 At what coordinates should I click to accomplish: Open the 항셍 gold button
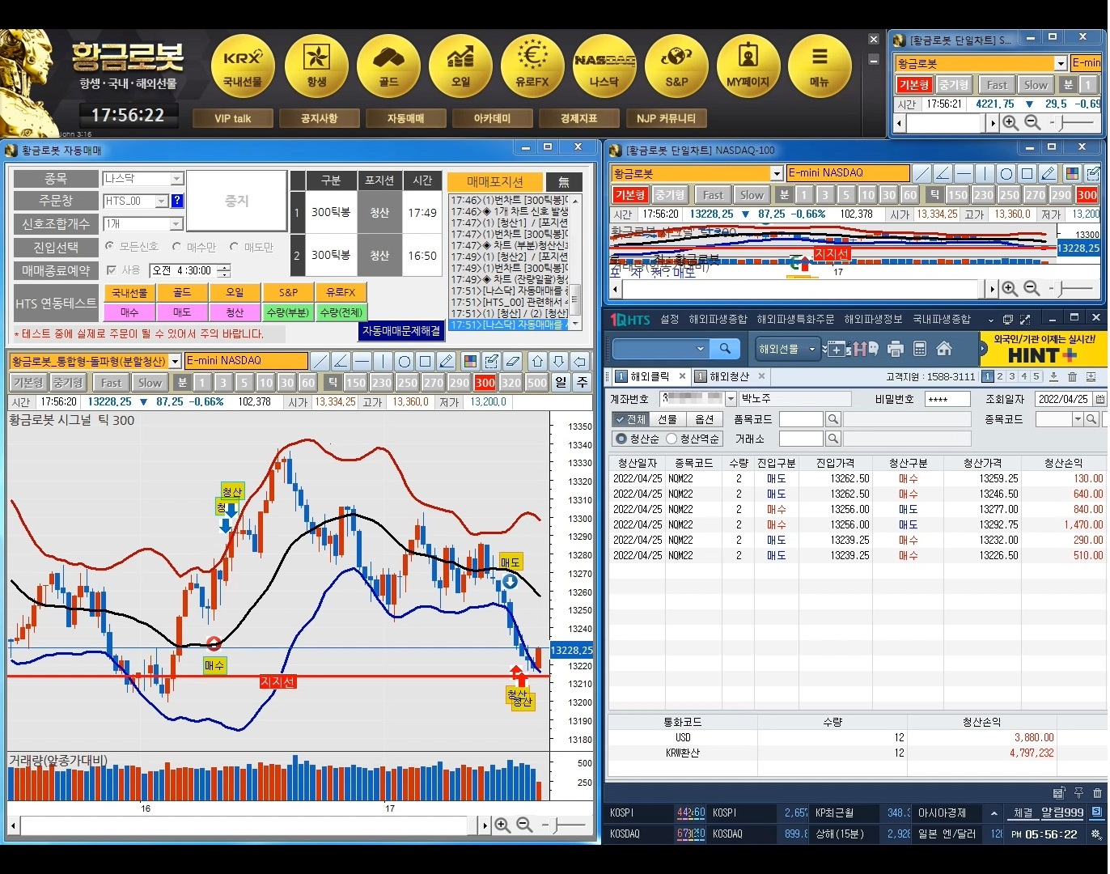pyautogui.click(x=316, y=66)
